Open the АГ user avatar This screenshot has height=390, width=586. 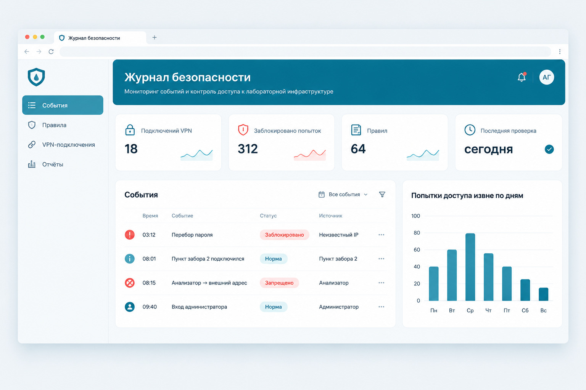(547, 77)
